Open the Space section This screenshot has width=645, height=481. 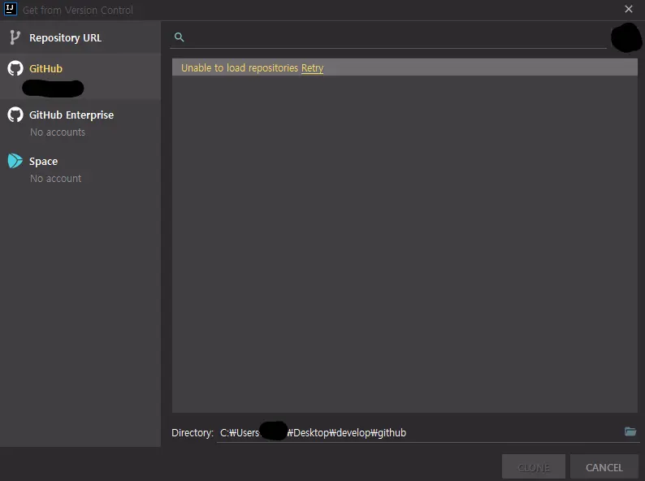[x=80, y=169]
